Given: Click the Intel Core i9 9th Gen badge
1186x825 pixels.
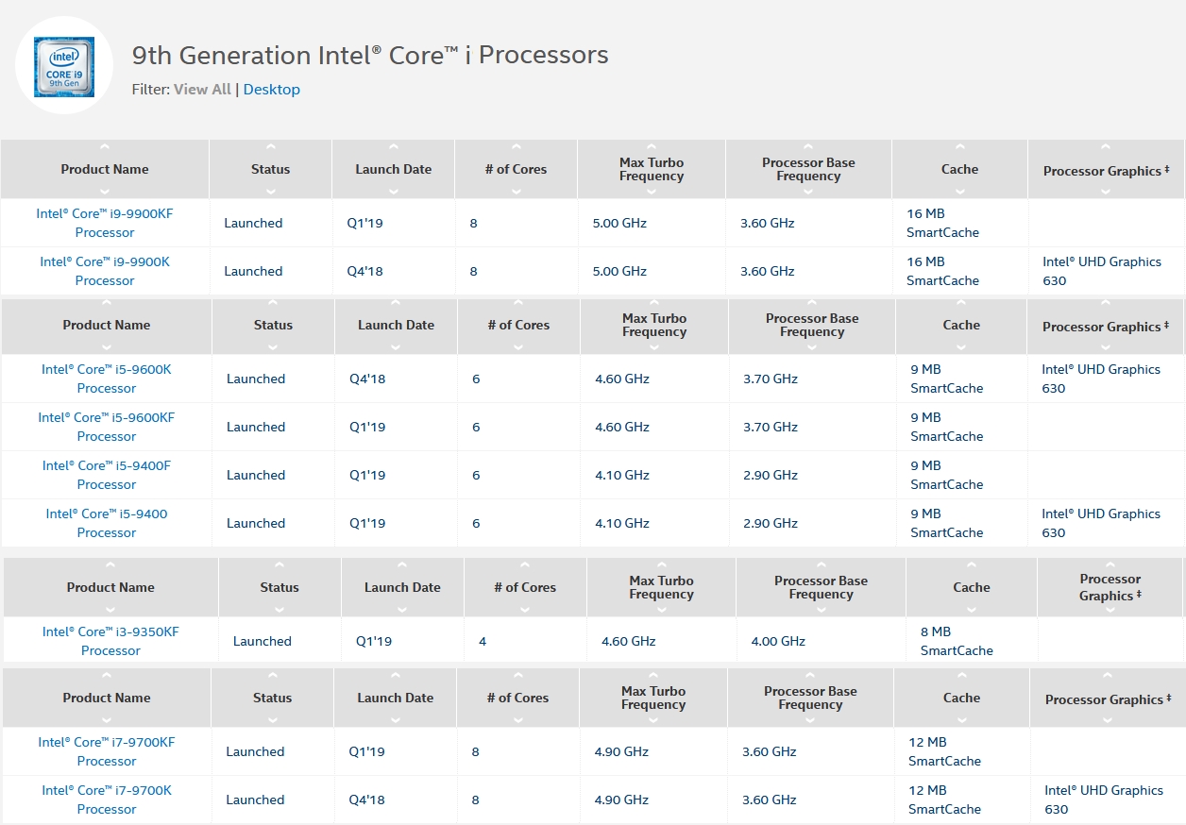Looking at the screenshot, I should [x=64, y=66].
